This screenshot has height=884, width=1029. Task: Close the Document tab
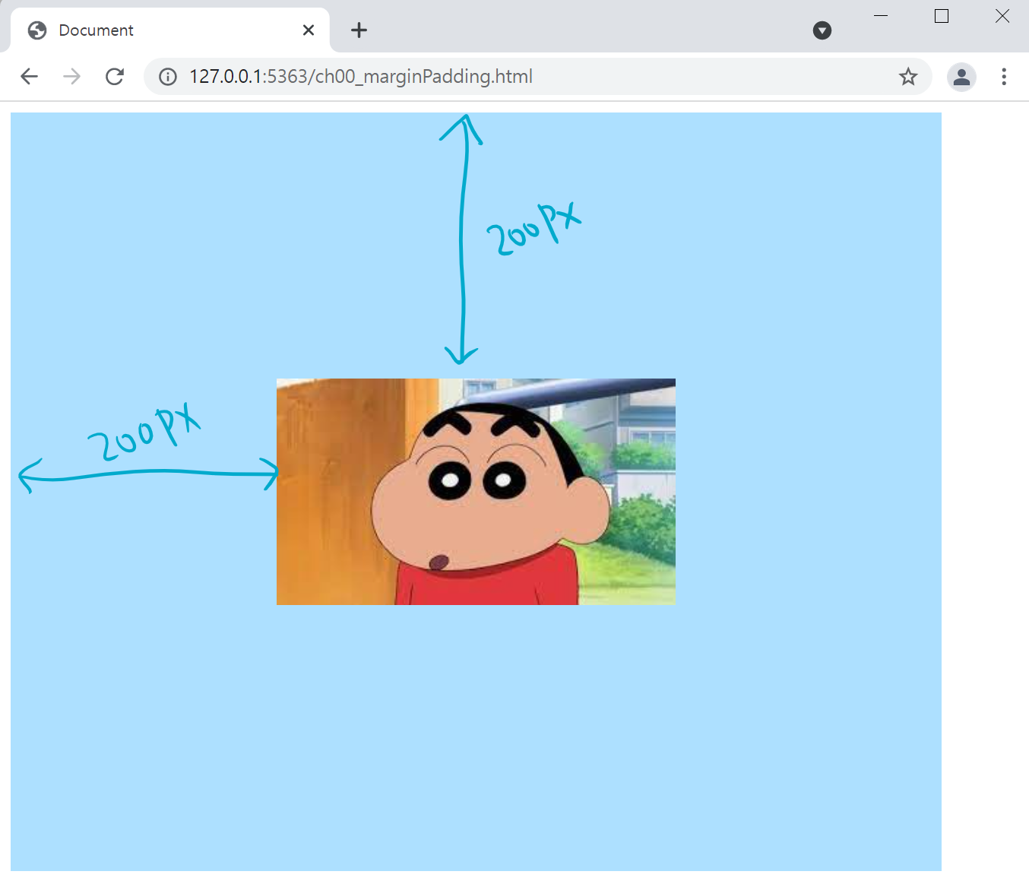309,30
